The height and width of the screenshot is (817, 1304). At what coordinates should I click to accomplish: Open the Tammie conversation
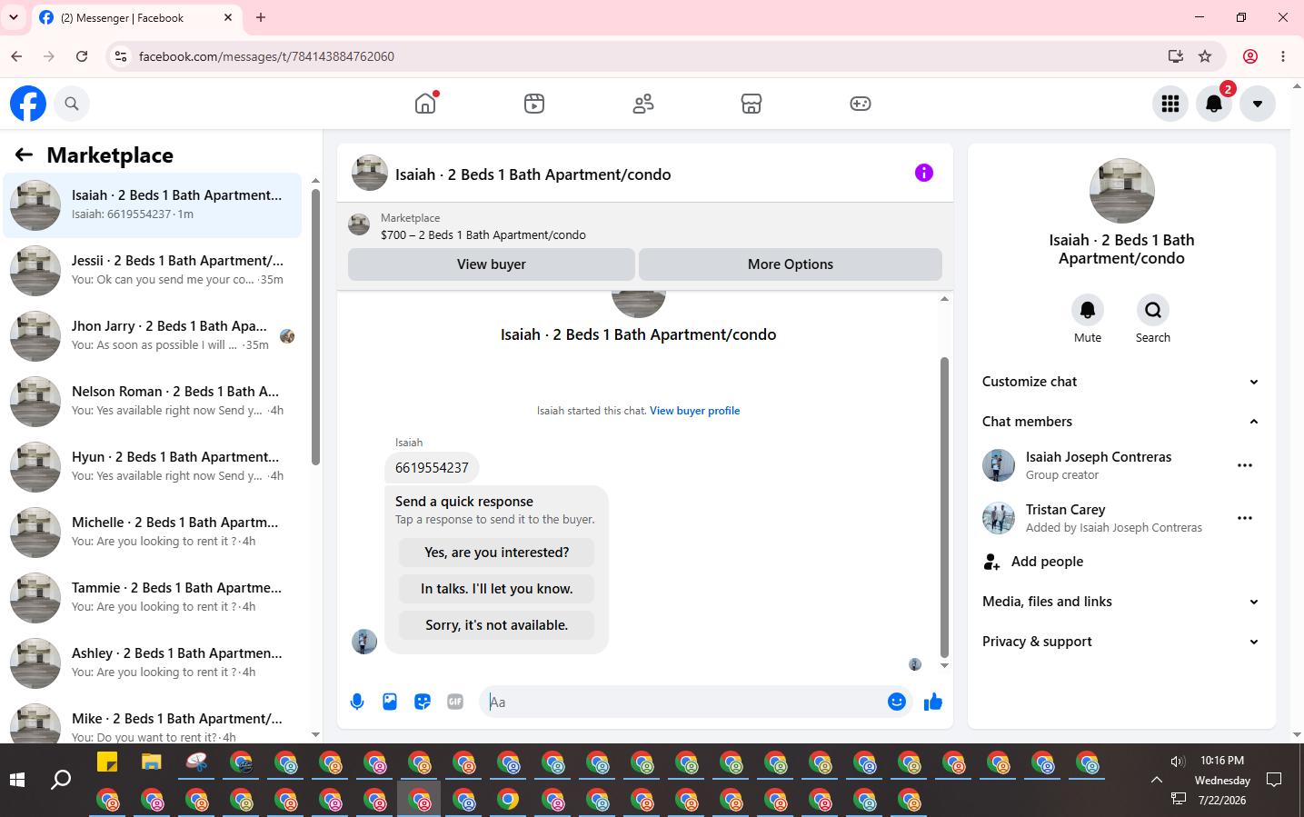point(153,598)
